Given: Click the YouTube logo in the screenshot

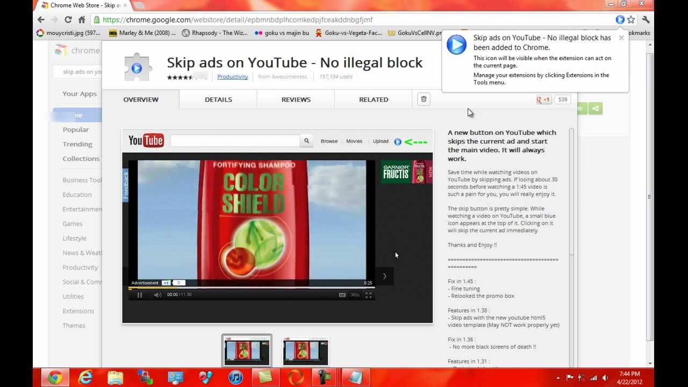Looking at the screenshot, I should 146,141.
